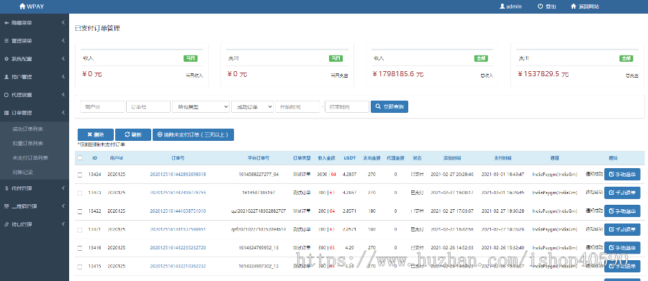Click the 立即查询 search button

pos(390,107)
